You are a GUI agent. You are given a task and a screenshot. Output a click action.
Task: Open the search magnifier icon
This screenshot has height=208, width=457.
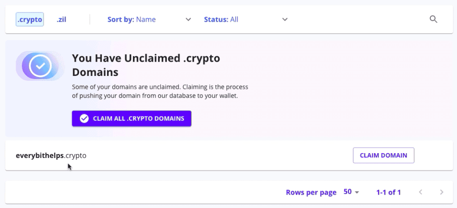433,19
